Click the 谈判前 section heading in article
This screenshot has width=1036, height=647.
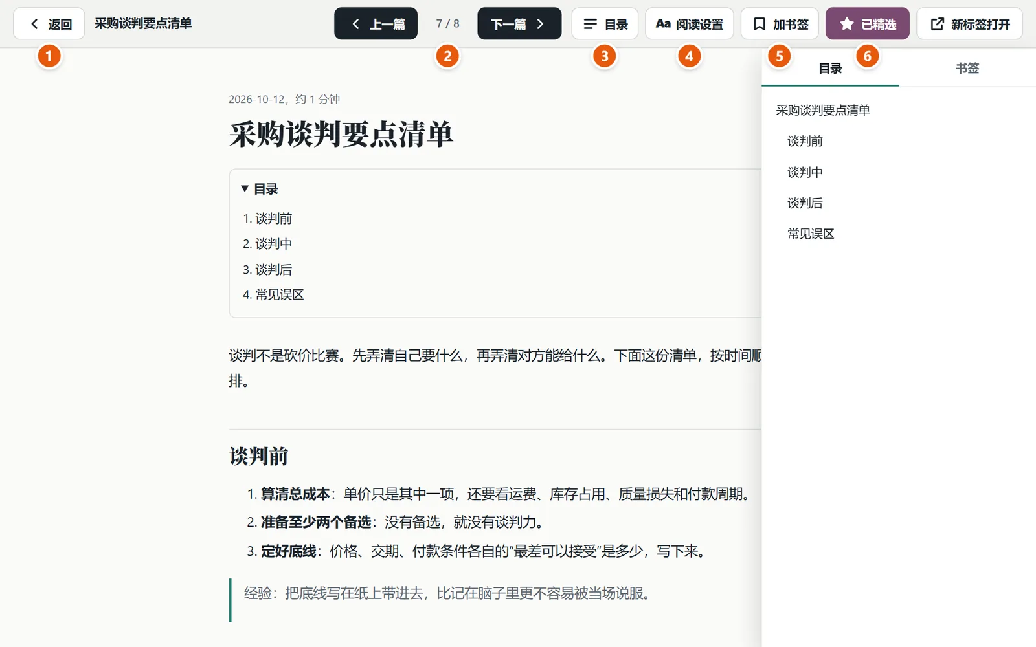[x=258, y=456]
